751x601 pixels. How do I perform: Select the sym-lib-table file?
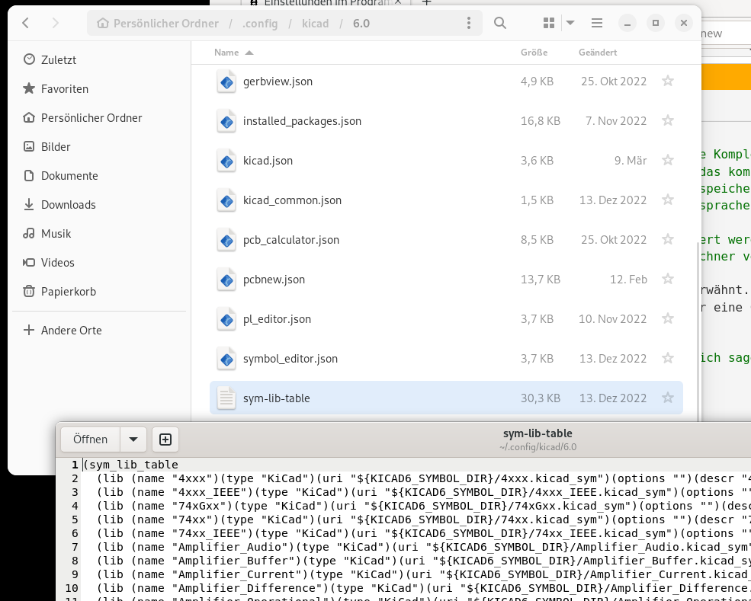click(x=446, y=398)
